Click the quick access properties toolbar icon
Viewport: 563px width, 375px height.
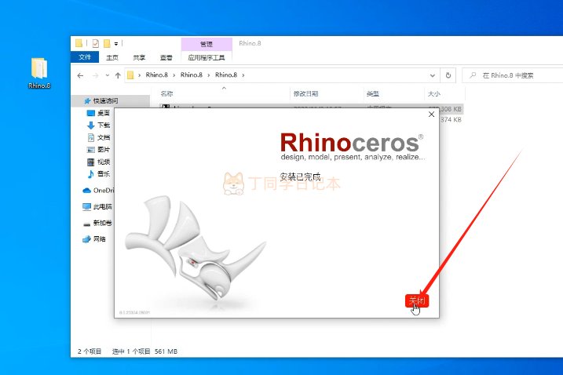(96, 43)
